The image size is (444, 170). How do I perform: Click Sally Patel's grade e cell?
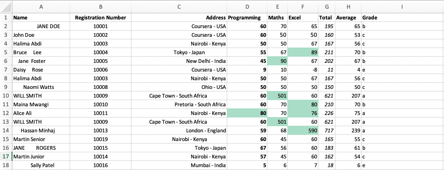pyautogui.click(x=402, y=165)
